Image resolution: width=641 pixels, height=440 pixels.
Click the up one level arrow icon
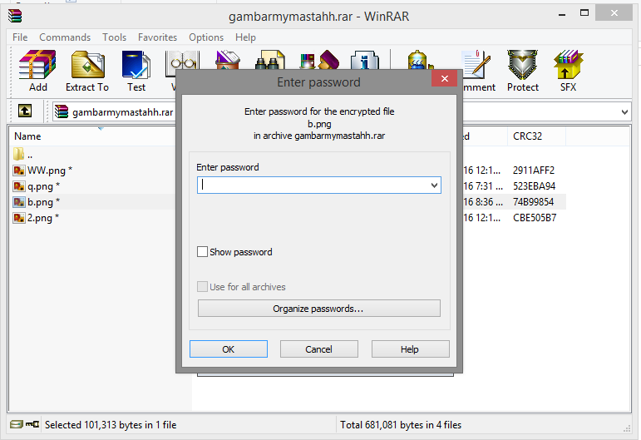pos(25,111)
